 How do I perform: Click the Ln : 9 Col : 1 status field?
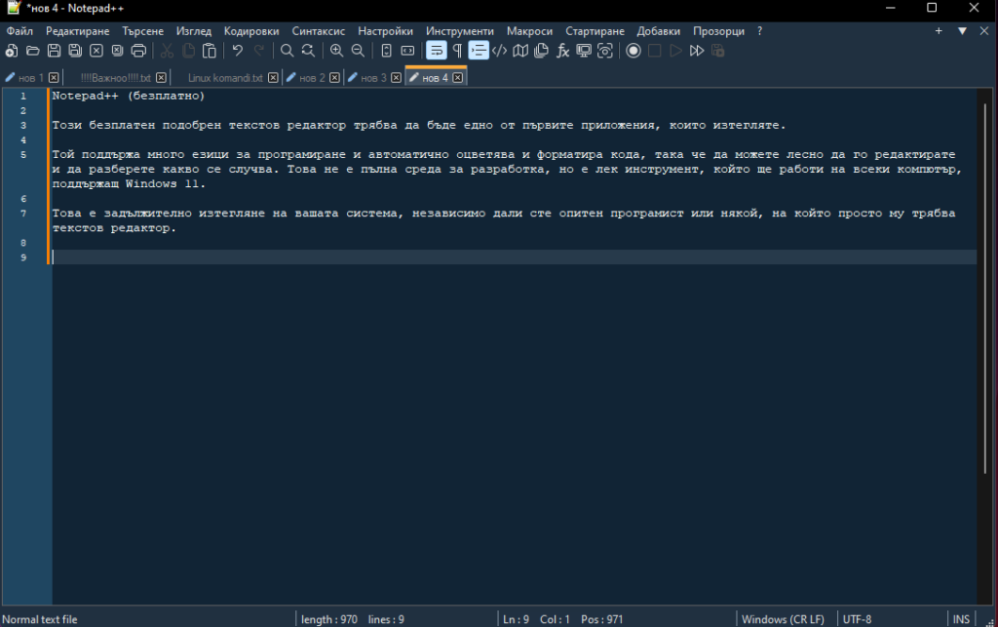pyautogui.click(x=536, y=619)
